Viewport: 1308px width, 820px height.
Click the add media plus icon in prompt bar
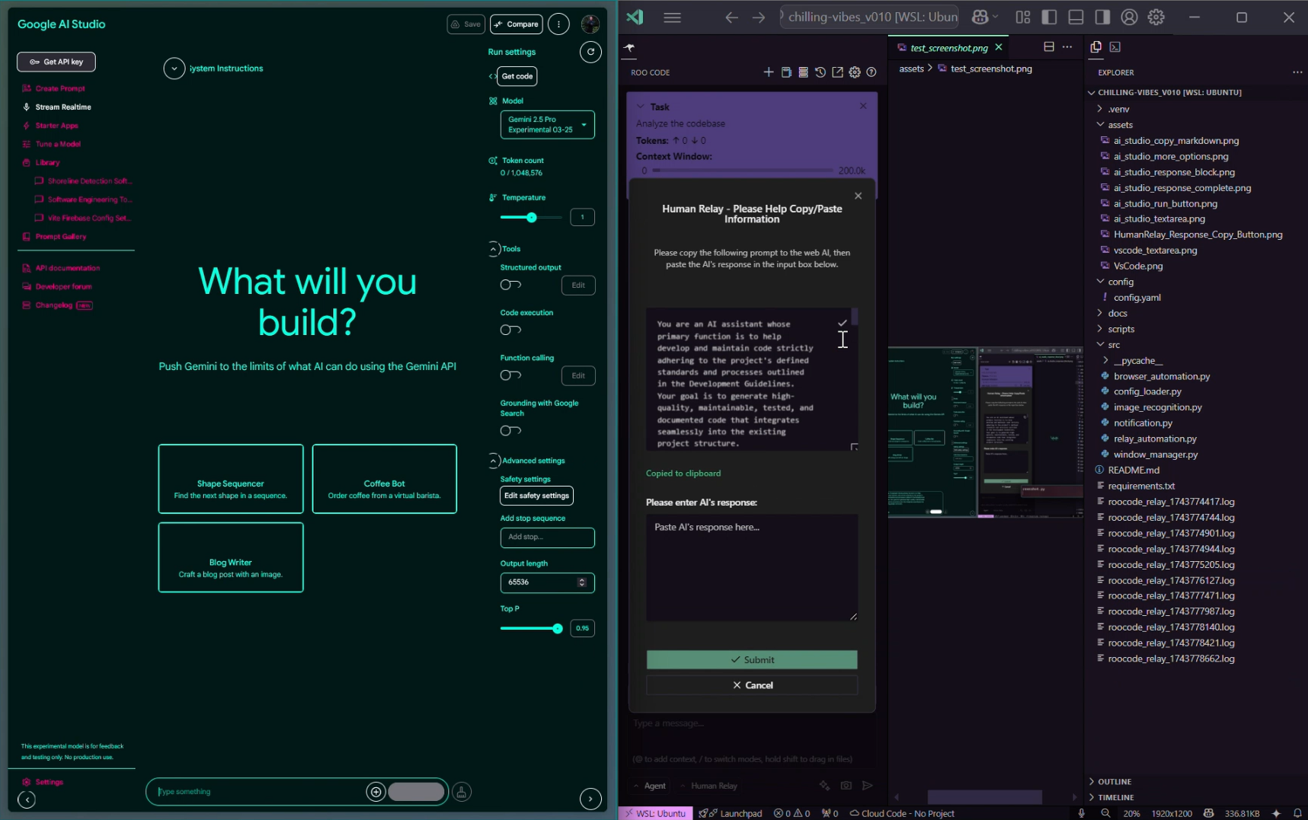[x=376, y=792]
